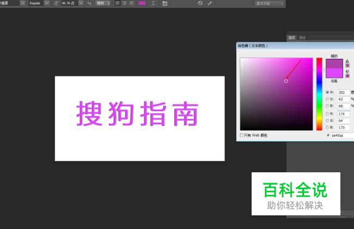Click the web-safe color swatch below the cube icon
This screenshot has height=229, width=354.
pos(347,76)
